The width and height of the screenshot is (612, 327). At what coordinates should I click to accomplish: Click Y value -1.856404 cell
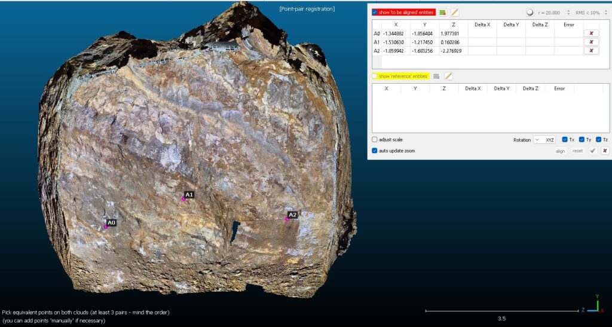[425, 33]
